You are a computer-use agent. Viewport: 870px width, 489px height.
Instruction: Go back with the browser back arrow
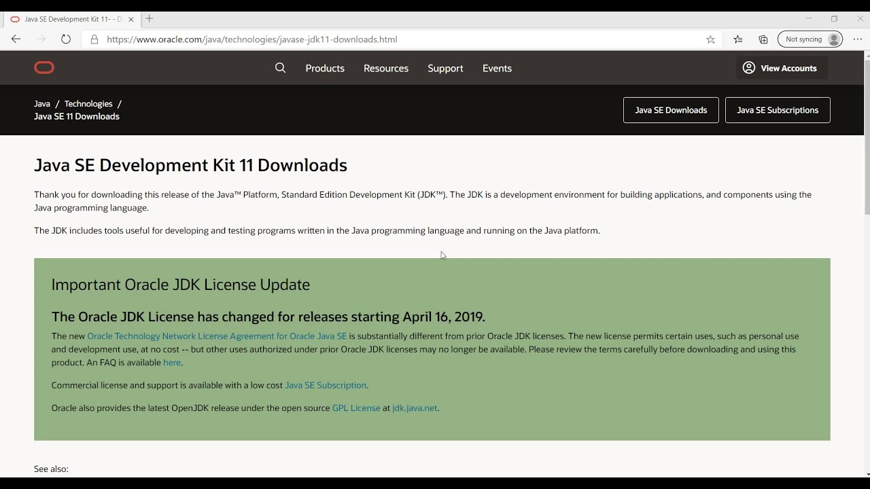pyautogui.click(x=16, y=39)
